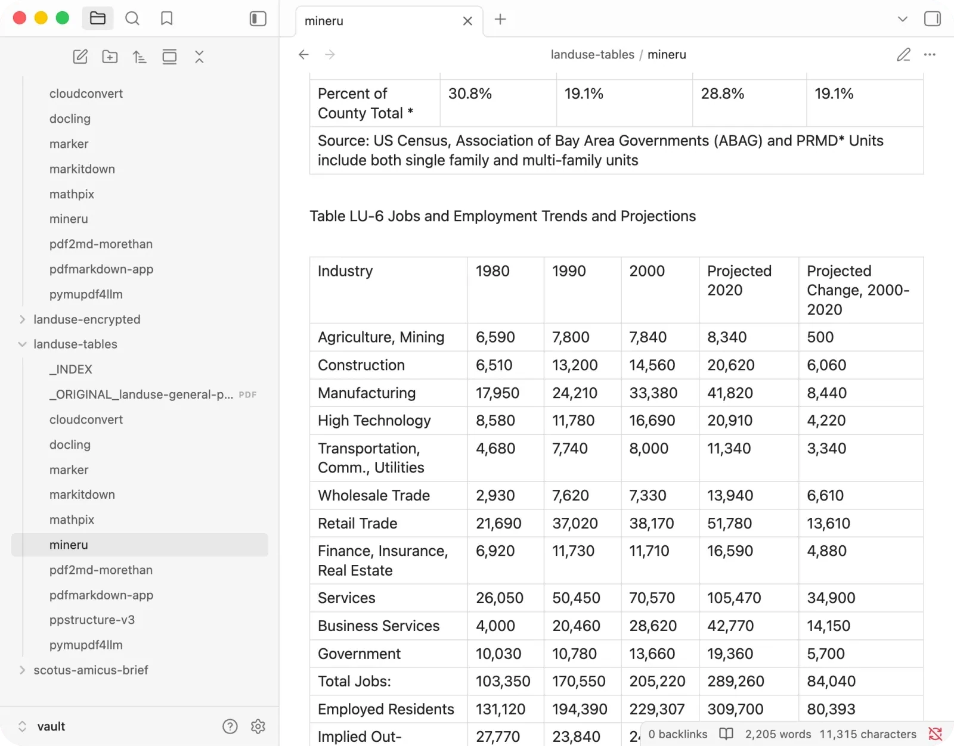Open vault switcher dropdown

tap(42, 726)
